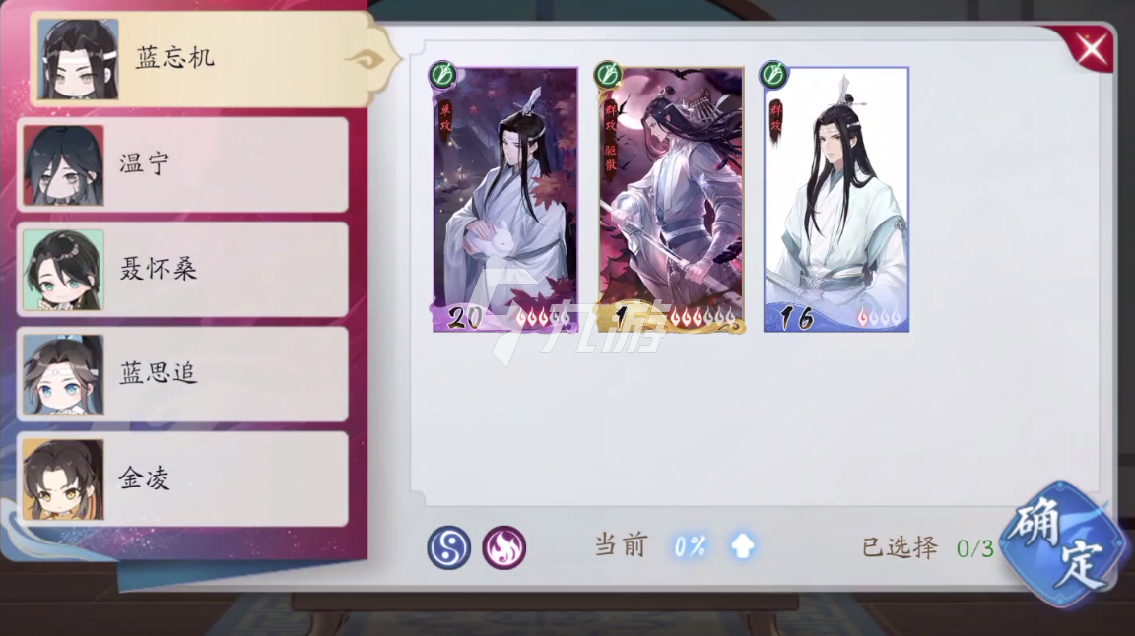Pick the level 20 rabbit card

tap(505, 200)
